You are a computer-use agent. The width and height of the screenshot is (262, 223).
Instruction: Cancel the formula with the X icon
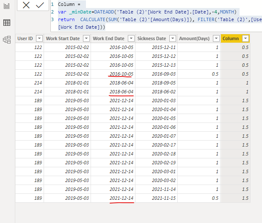[26, 5]
